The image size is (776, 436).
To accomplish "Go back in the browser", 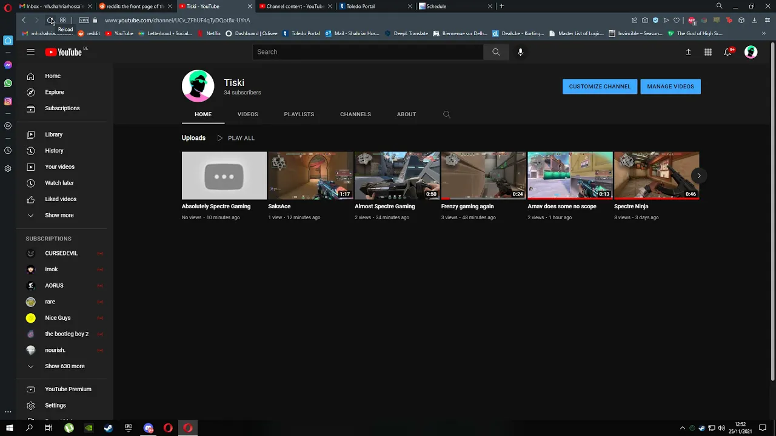I will pyautogui.click(x=24, y=20).
